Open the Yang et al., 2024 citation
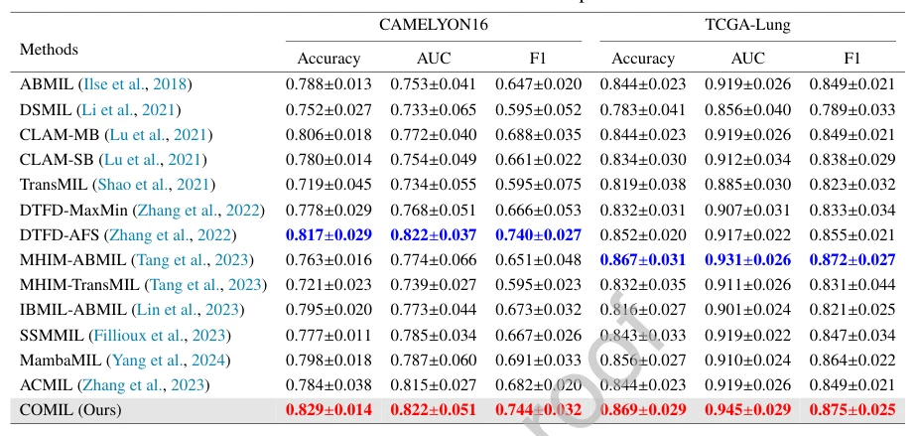Viewport: 916px width, 436px height. click(168, 360)
